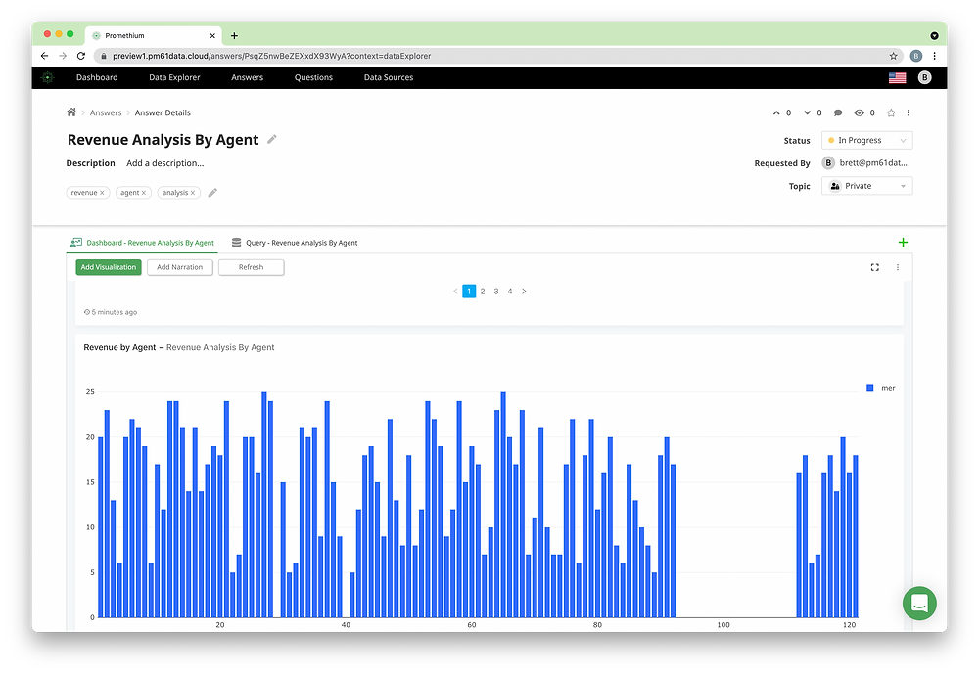Click the Refresh button

(251, 266)
